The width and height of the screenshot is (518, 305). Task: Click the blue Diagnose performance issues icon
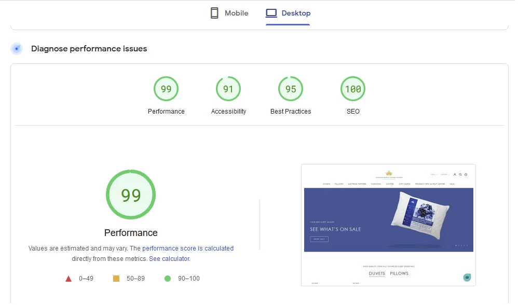[x=17, y=49]
